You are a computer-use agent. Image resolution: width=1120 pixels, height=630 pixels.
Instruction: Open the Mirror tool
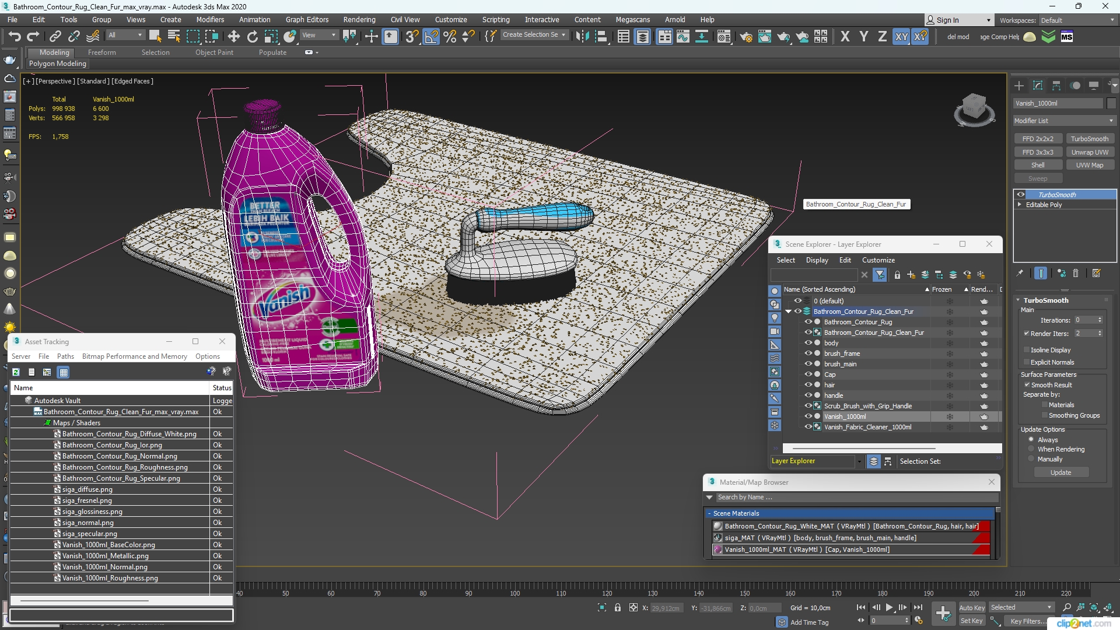pos(582,37)
